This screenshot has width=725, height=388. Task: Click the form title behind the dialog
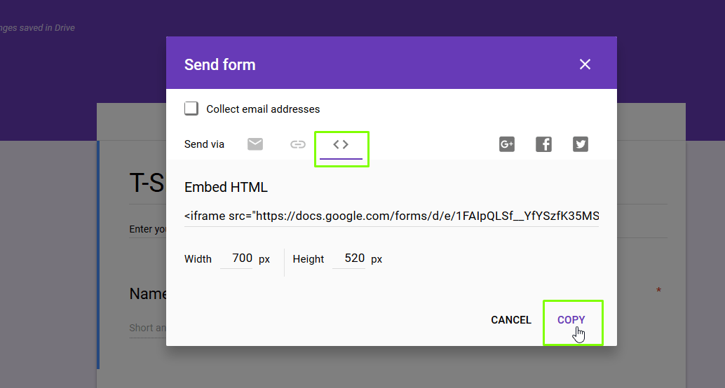coord(147,183)
